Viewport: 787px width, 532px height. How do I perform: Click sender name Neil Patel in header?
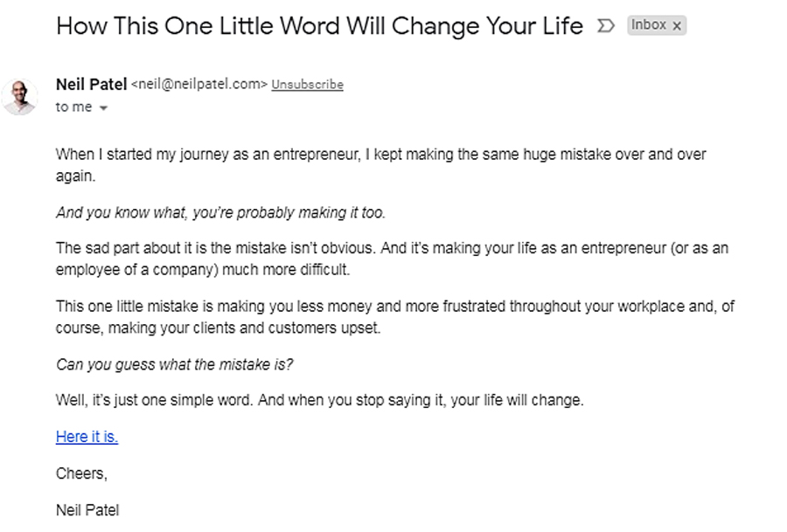coord(90,84)
